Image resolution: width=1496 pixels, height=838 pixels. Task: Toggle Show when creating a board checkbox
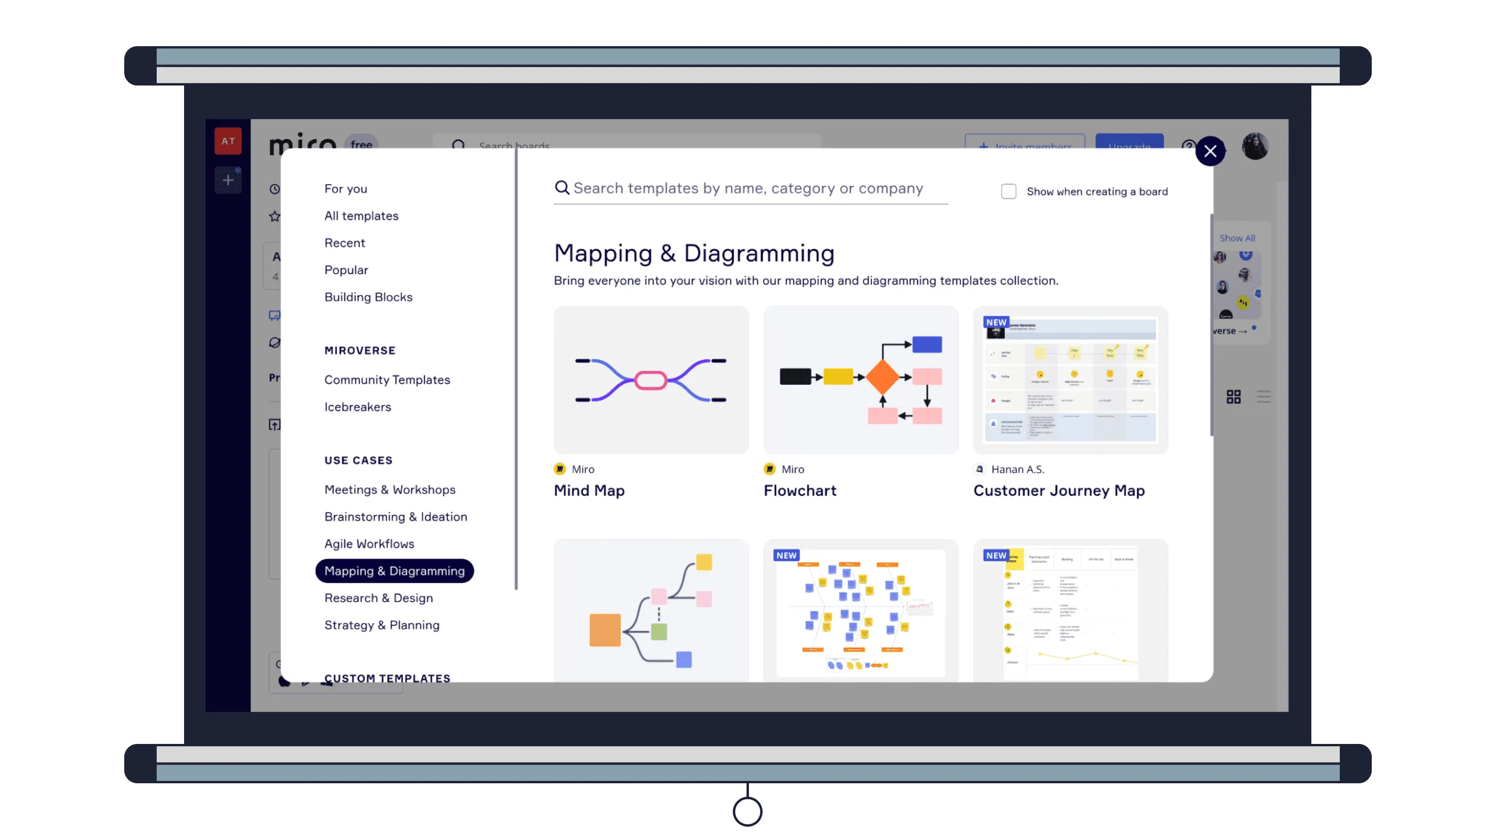[1008, 191]
